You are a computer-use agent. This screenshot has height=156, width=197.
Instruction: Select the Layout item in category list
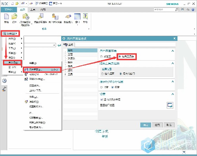(70, 51)
